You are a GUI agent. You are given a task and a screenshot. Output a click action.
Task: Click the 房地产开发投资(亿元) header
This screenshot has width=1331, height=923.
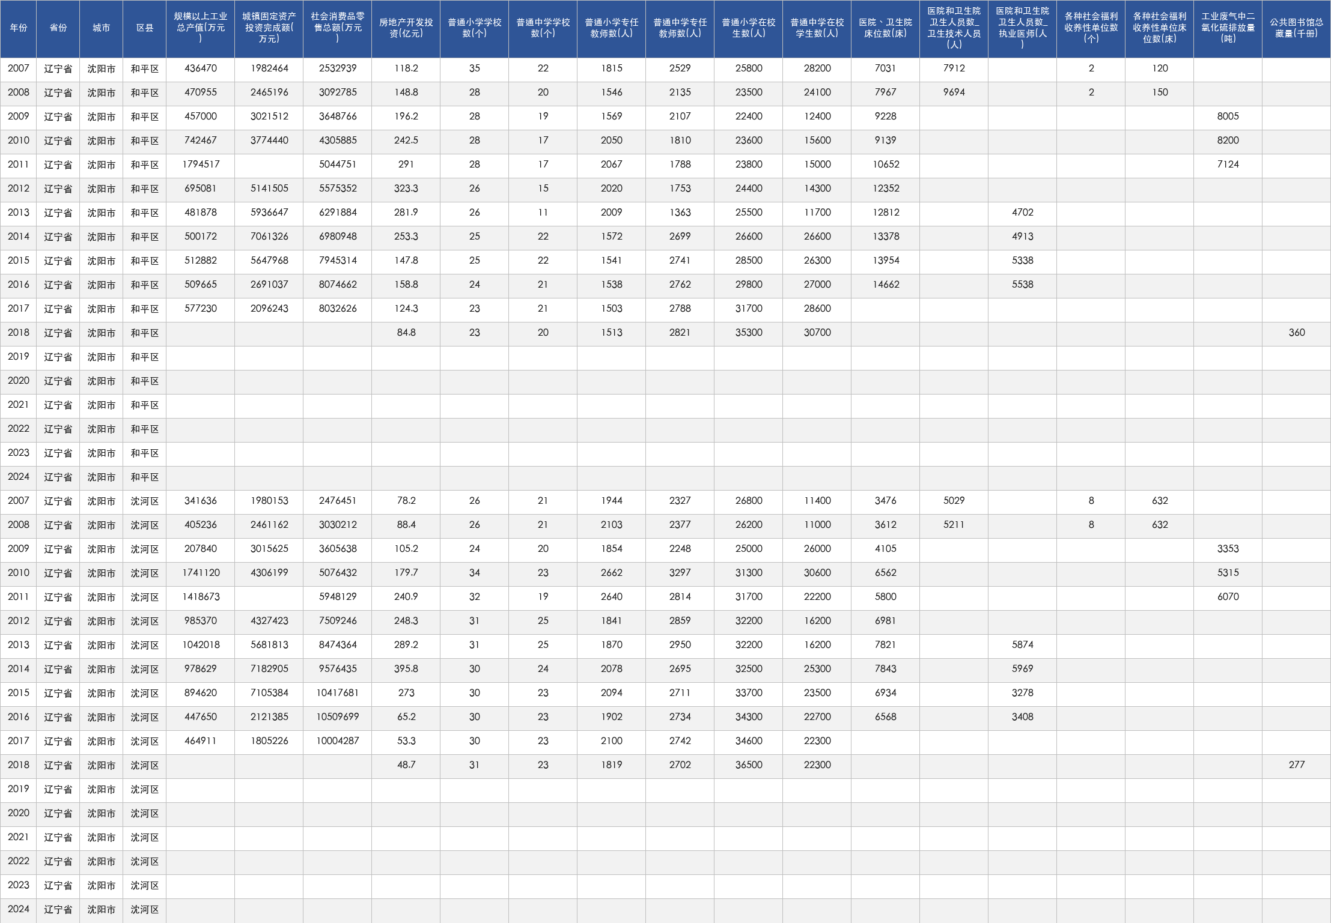(406, 28)
